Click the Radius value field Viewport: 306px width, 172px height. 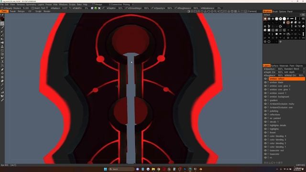(65, 8)
